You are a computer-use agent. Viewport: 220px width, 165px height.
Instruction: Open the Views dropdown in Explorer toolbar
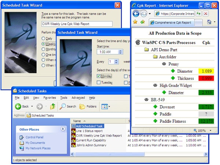105,106
